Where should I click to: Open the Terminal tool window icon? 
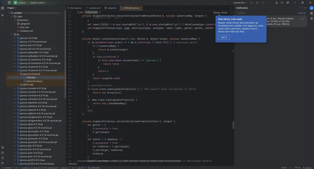pos(3,153)
